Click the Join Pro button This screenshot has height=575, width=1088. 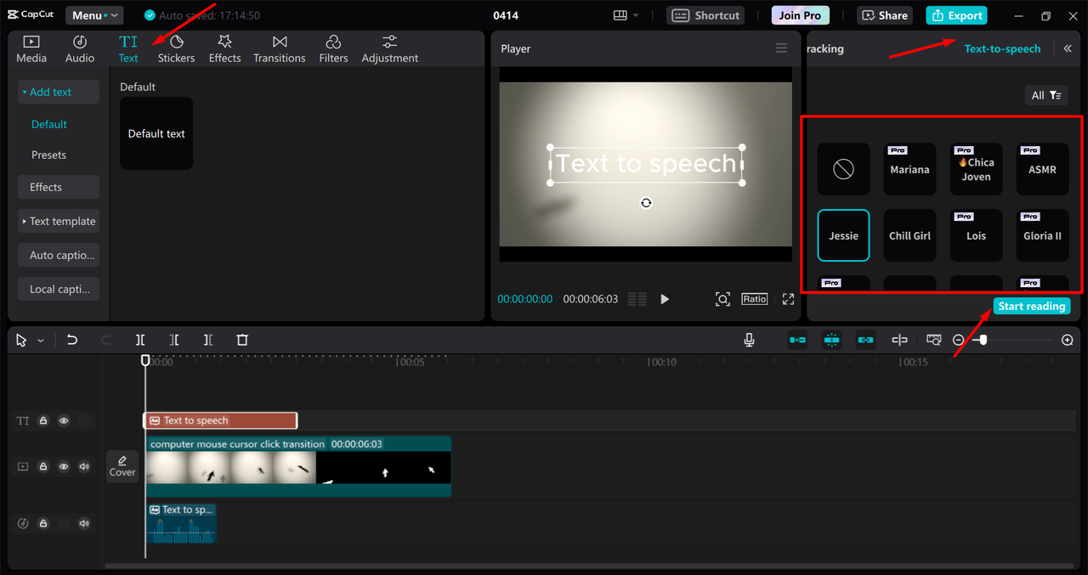click(x=801, y=15)
